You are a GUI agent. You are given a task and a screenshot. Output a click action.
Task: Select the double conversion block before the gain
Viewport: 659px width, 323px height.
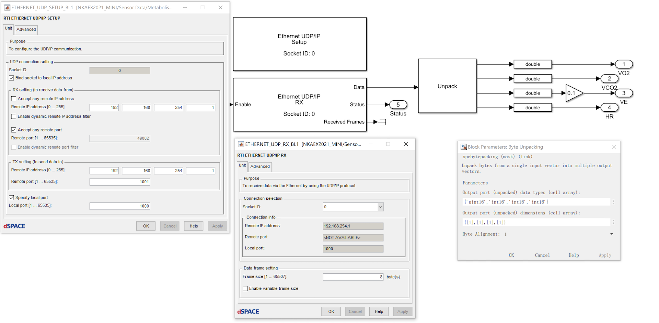tap(532, 93)
